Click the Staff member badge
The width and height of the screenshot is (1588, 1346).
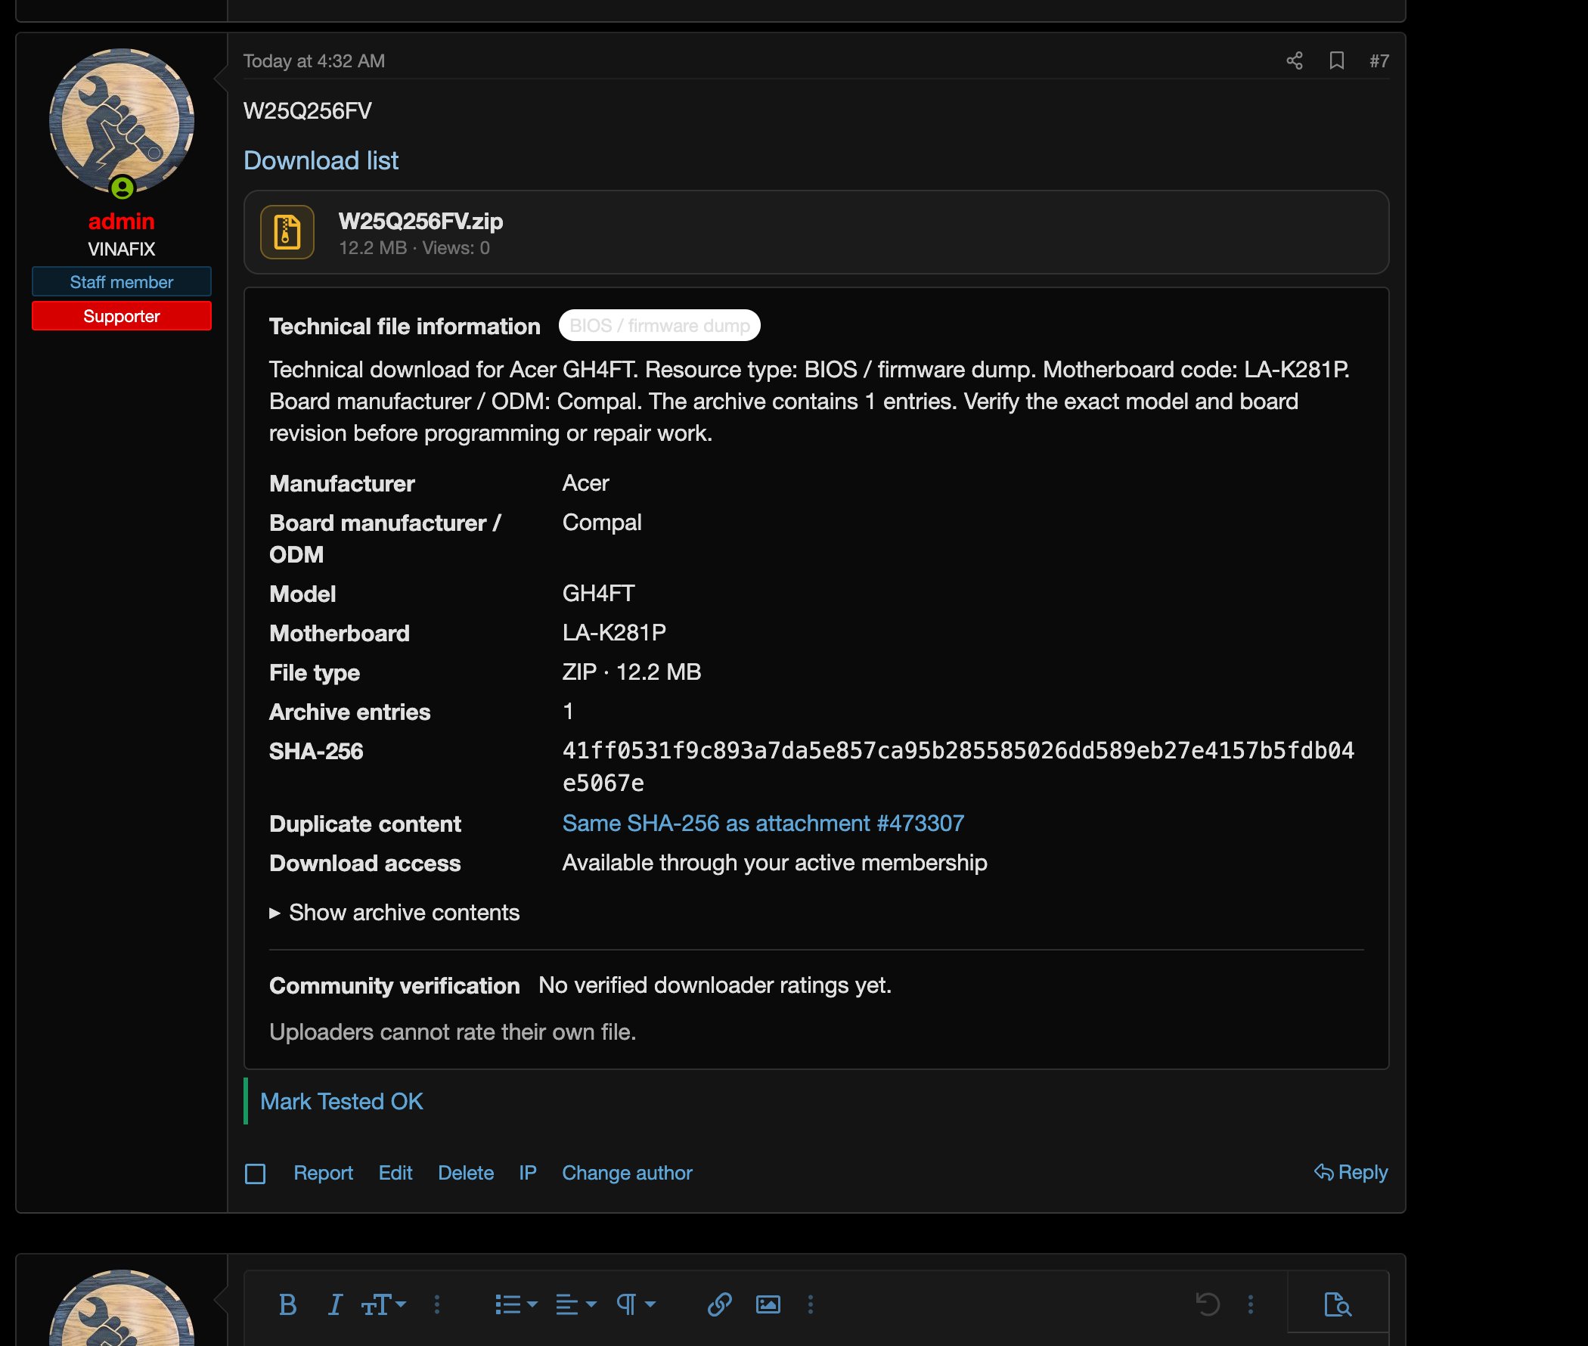[x=121, y=282]
